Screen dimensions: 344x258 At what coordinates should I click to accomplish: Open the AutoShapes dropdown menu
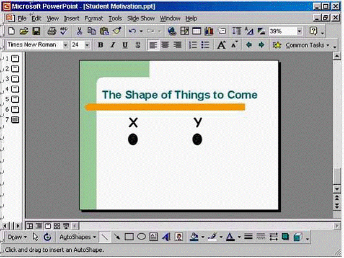78,237
